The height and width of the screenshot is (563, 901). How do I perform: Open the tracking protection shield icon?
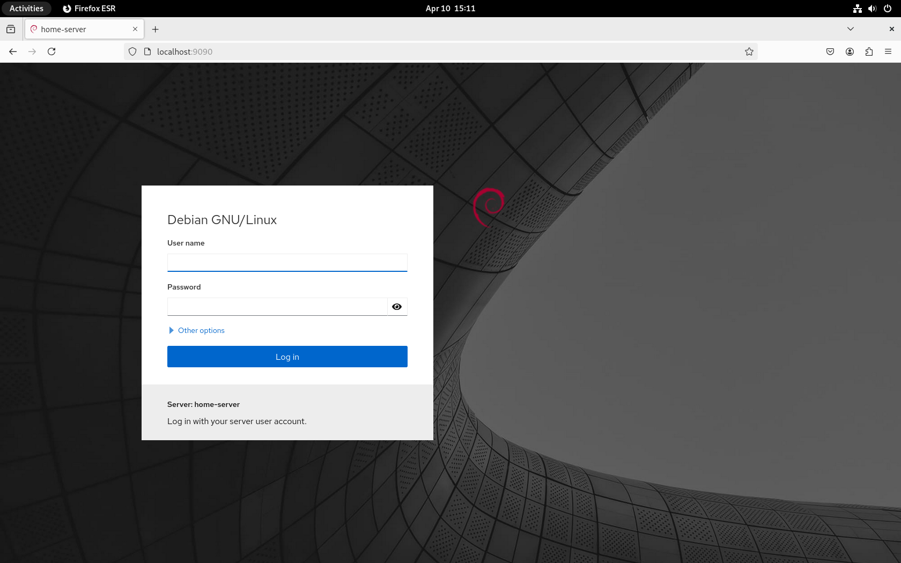click(132, 51)
